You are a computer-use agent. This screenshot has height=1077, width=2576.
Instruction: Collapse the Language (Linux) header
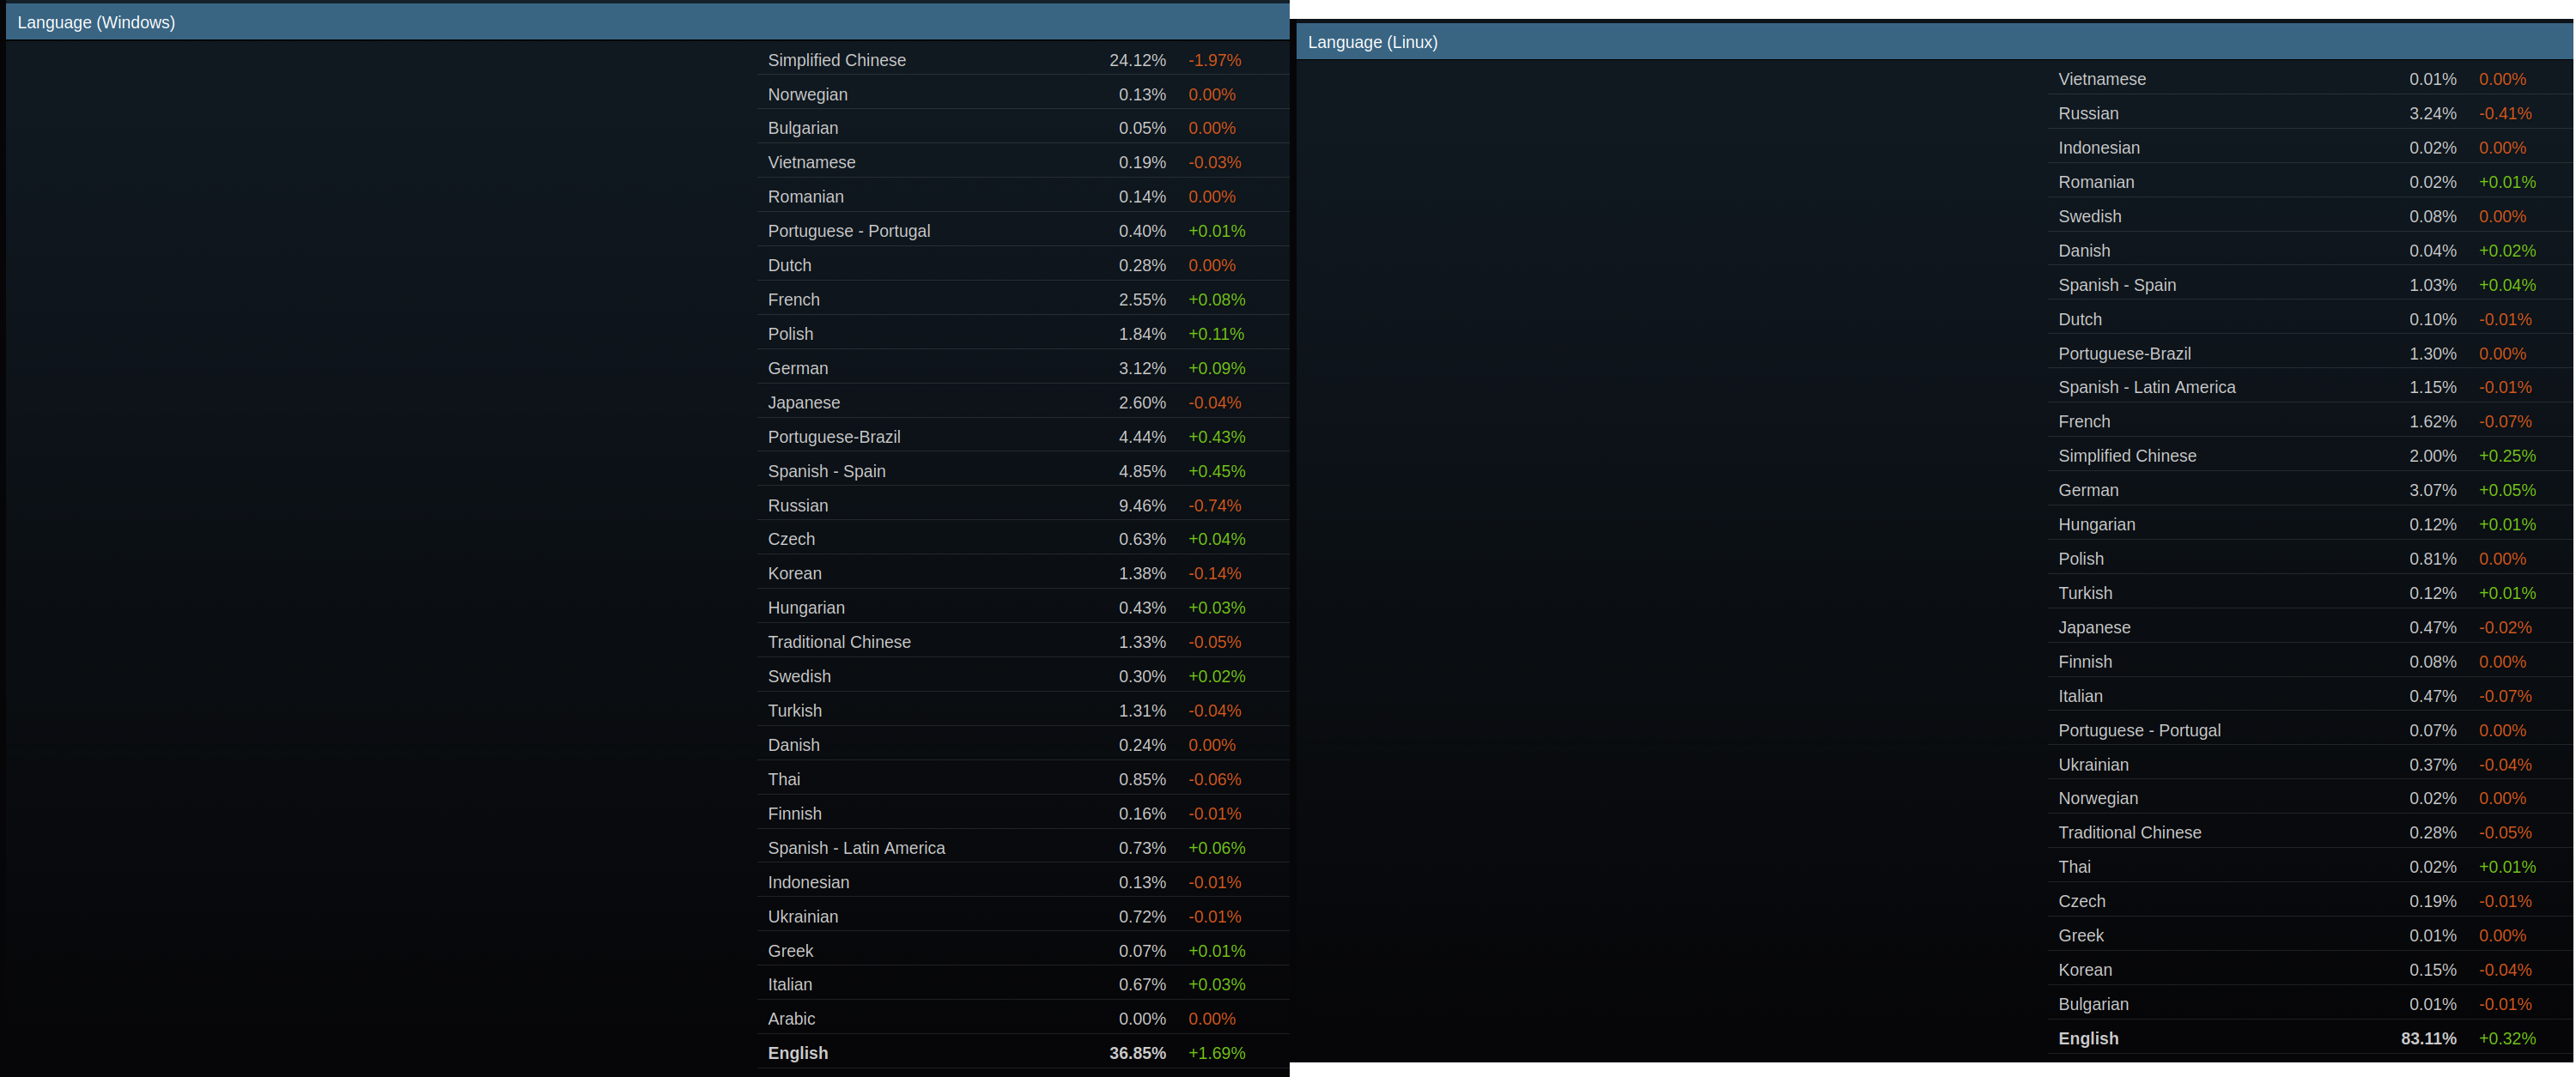pyautogui.click(x=1372, y=42)
